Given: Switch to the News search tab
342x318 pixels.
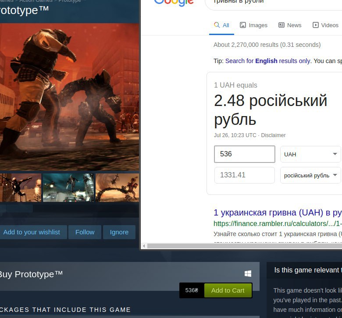Looking at the screenshot, I should (290, 25).
